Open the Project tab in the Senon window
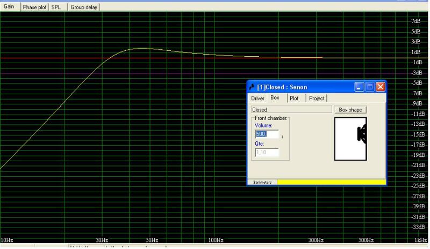This screenshot has height=249, width=430. coord(317,99)
